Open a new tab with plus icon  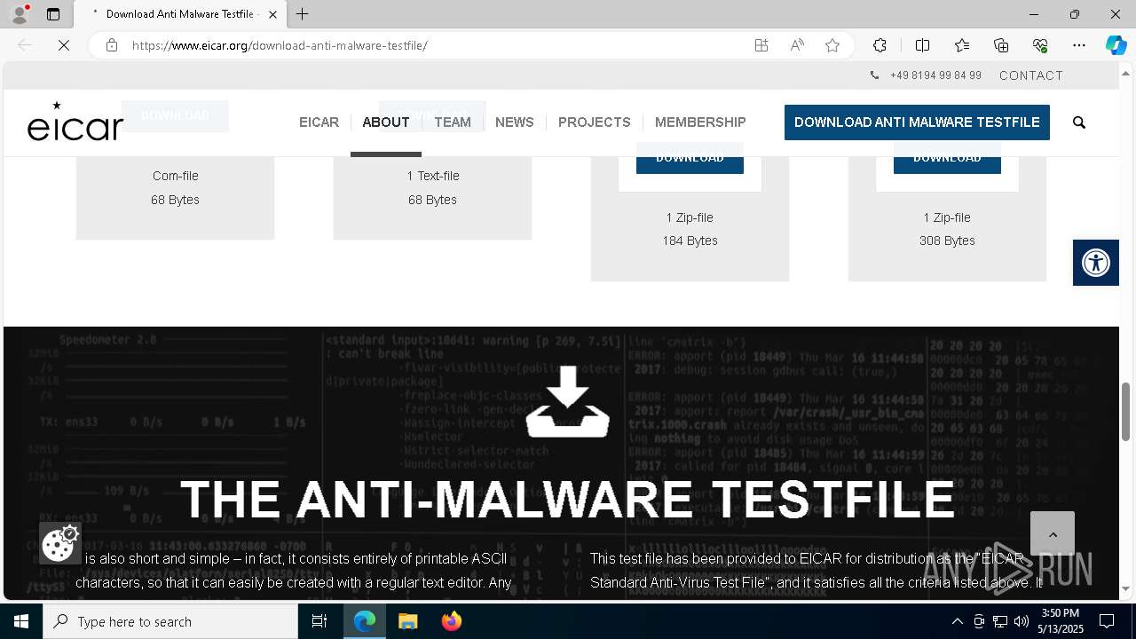point(303,14)
